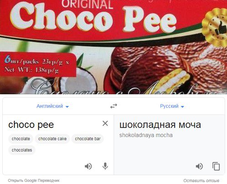227x184 pixels.
Task: Open the Русский target language dropdown
Action: tap(172, 106)
